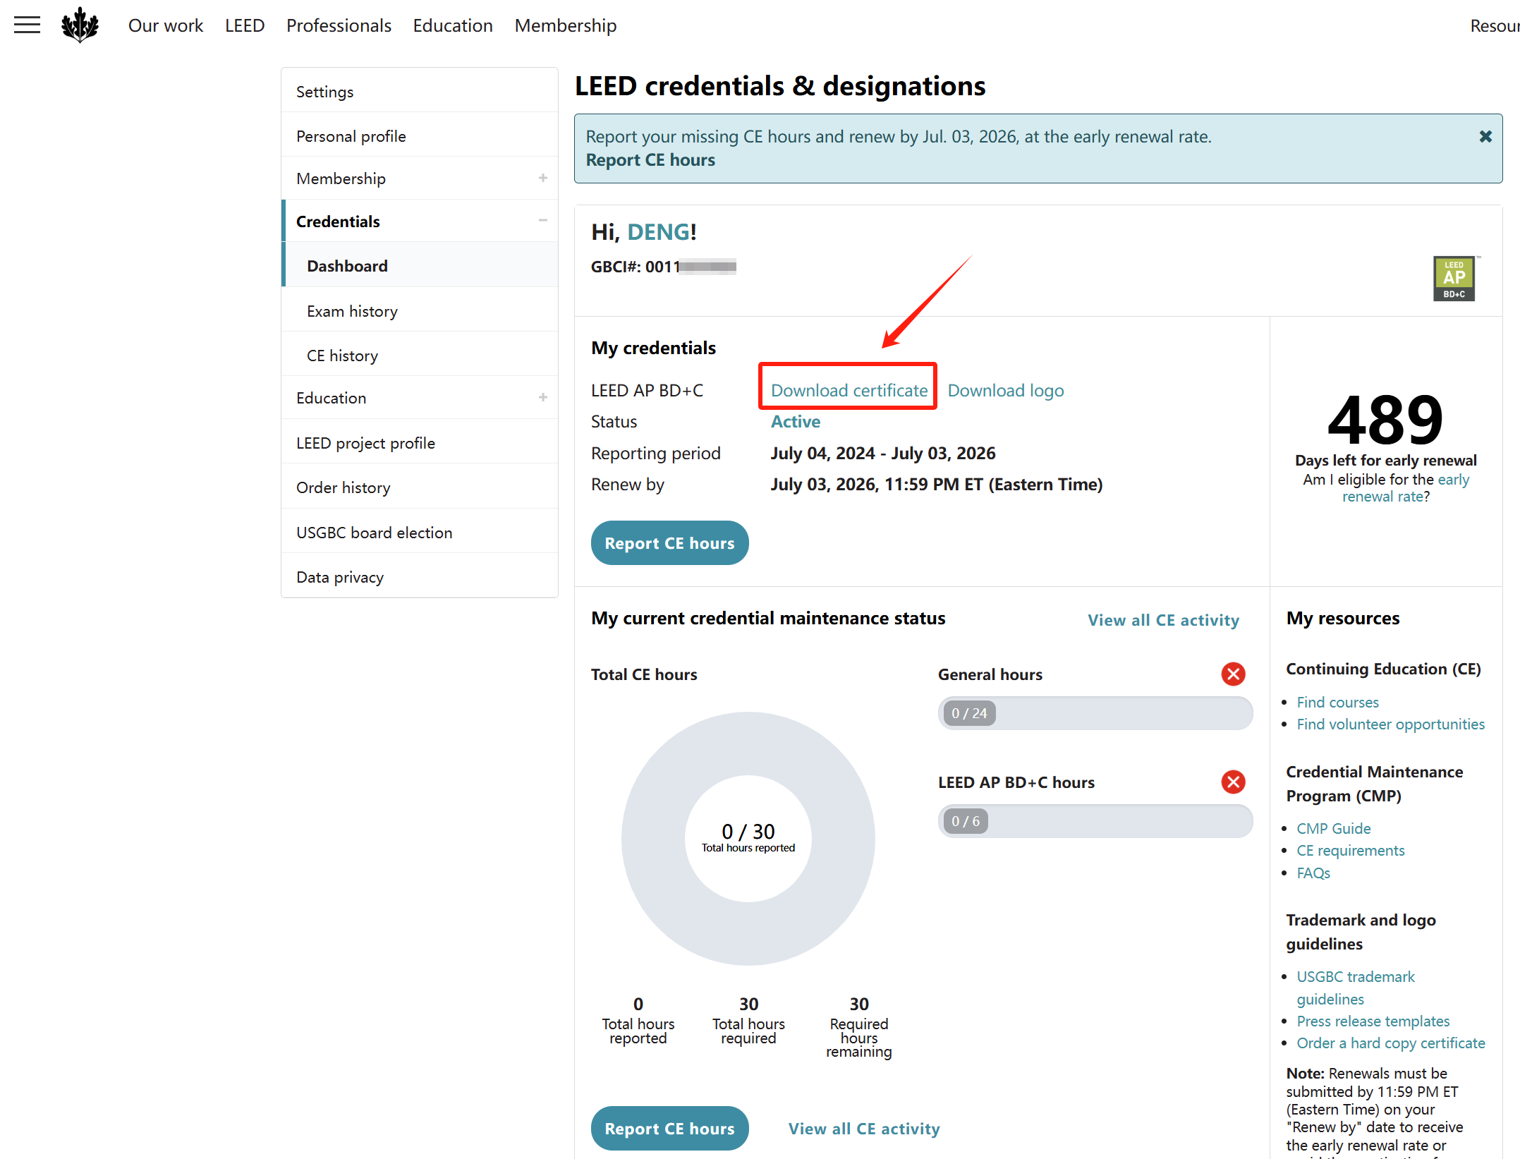Click Report CE hours button under My credentials
Screen dimensions: 1520x1159
[x=669, y=543]
